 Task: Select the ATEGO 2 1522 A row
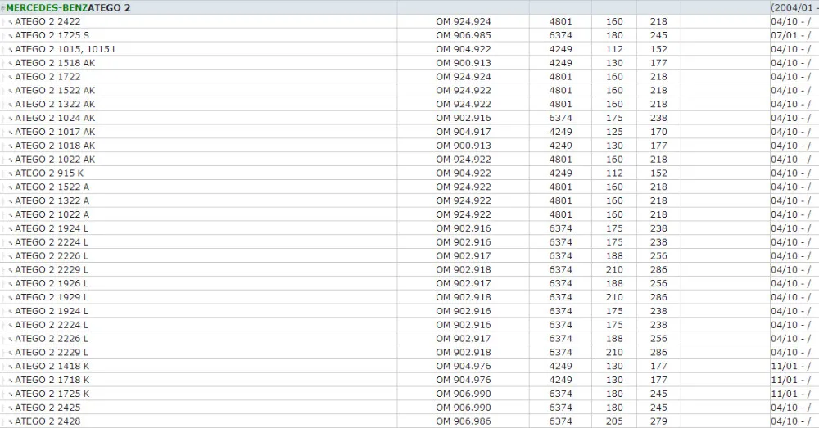pyautogui.click(x=409, y=187)
